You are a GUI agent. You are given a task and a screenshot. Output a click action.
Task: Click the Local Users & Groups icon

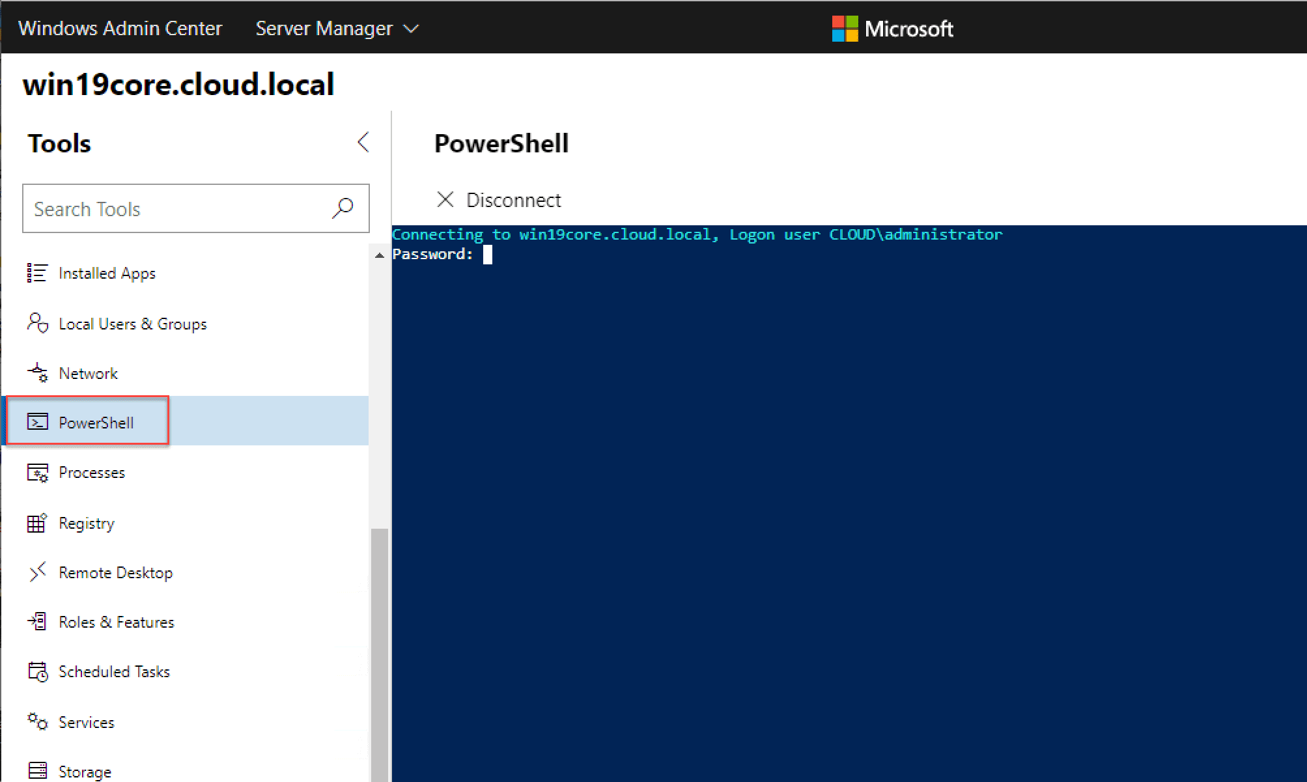tap(37, 323)
